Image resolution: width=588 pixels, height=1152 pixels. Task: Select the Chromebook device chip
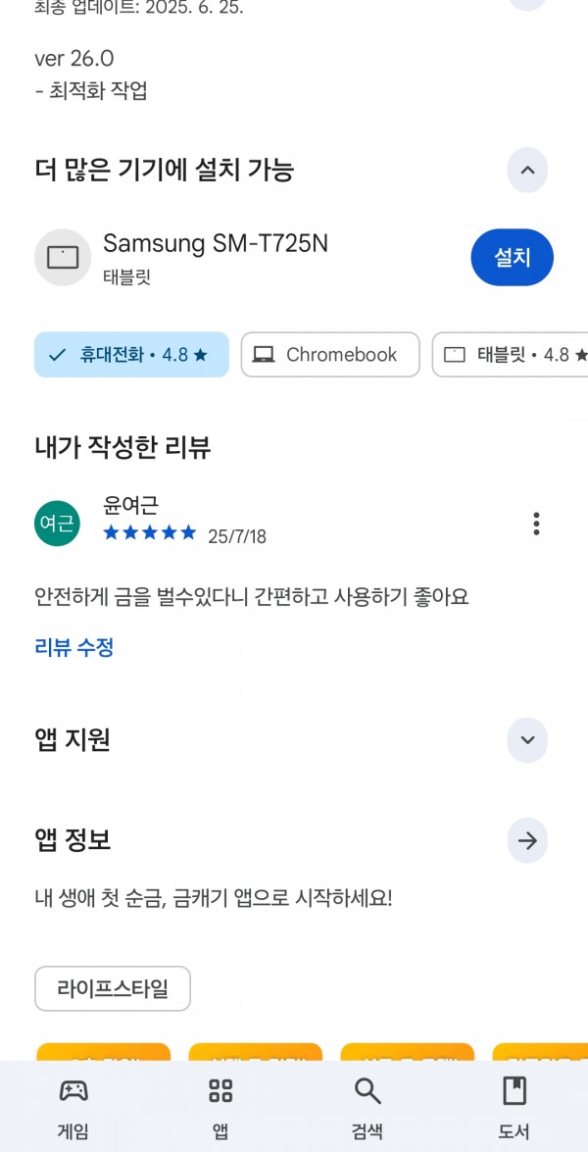(x=330, y=355)
